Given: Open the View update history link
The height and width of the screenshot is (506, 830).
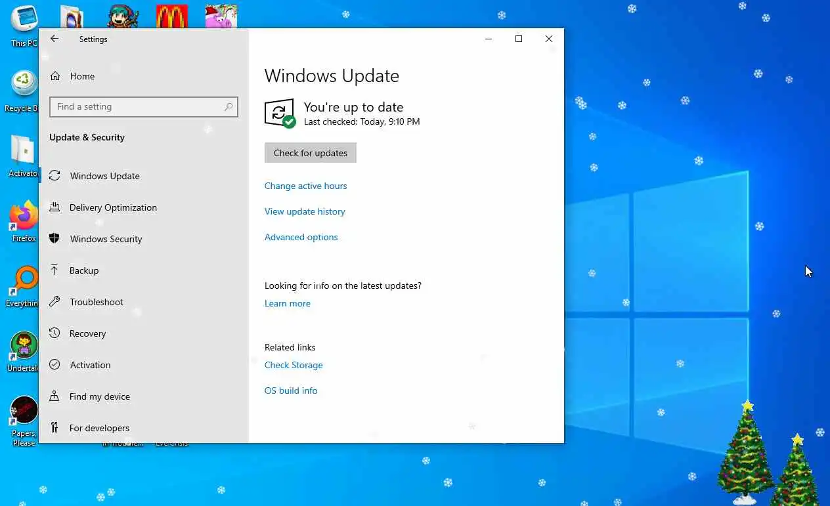Looking at the screenshot, I should pos(305,211).
